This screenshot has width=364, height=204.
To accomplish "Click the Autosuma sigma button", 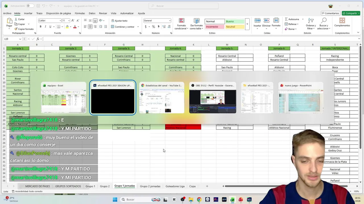I will click(x=292, y=19).
